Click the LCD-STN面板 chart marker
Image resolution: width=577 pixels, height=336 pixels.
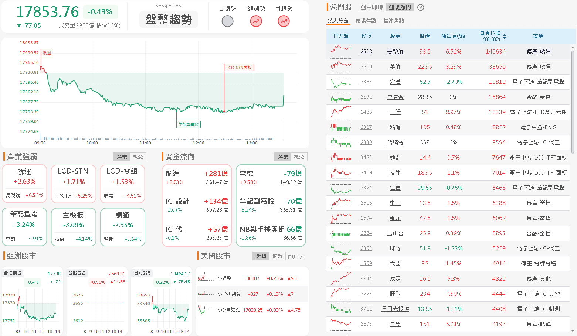[x=239, y=68]
